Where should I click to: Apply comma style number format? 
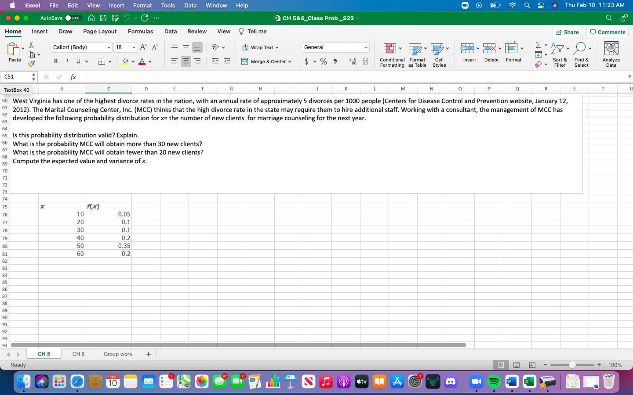click(x=335, y=61)
